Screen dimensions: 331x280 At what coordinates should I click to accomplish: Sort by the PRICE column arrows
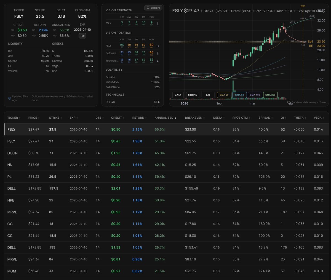(39, 118)
